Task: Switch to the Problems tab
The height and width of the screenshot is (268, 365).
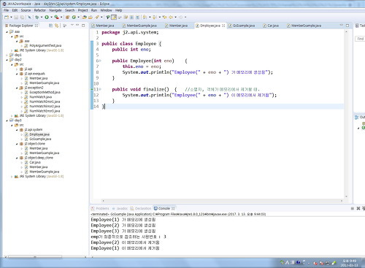Action: tap(100, 209)
